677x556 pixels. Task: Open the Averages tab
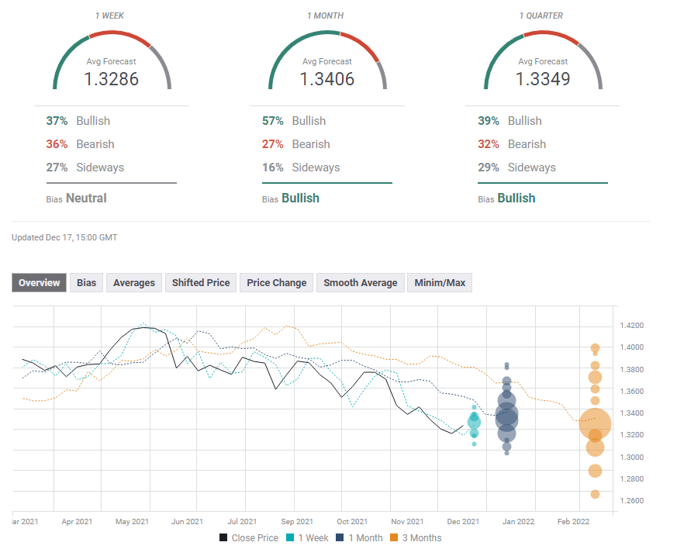tap(134, 283)
